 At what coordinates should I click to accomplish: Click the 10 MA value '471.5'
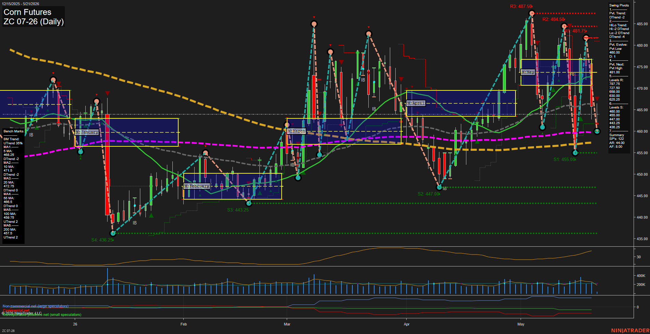[x=8, y=171]
